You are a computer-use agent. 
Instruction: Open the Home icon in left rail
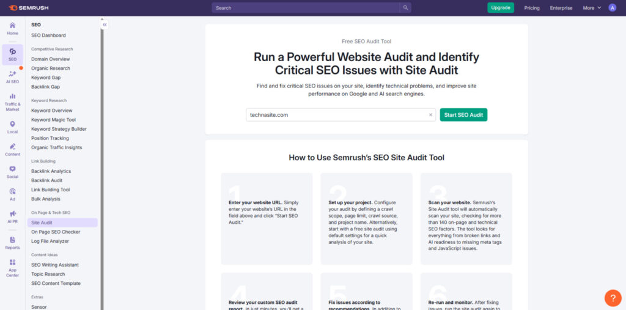pos(12,26)
